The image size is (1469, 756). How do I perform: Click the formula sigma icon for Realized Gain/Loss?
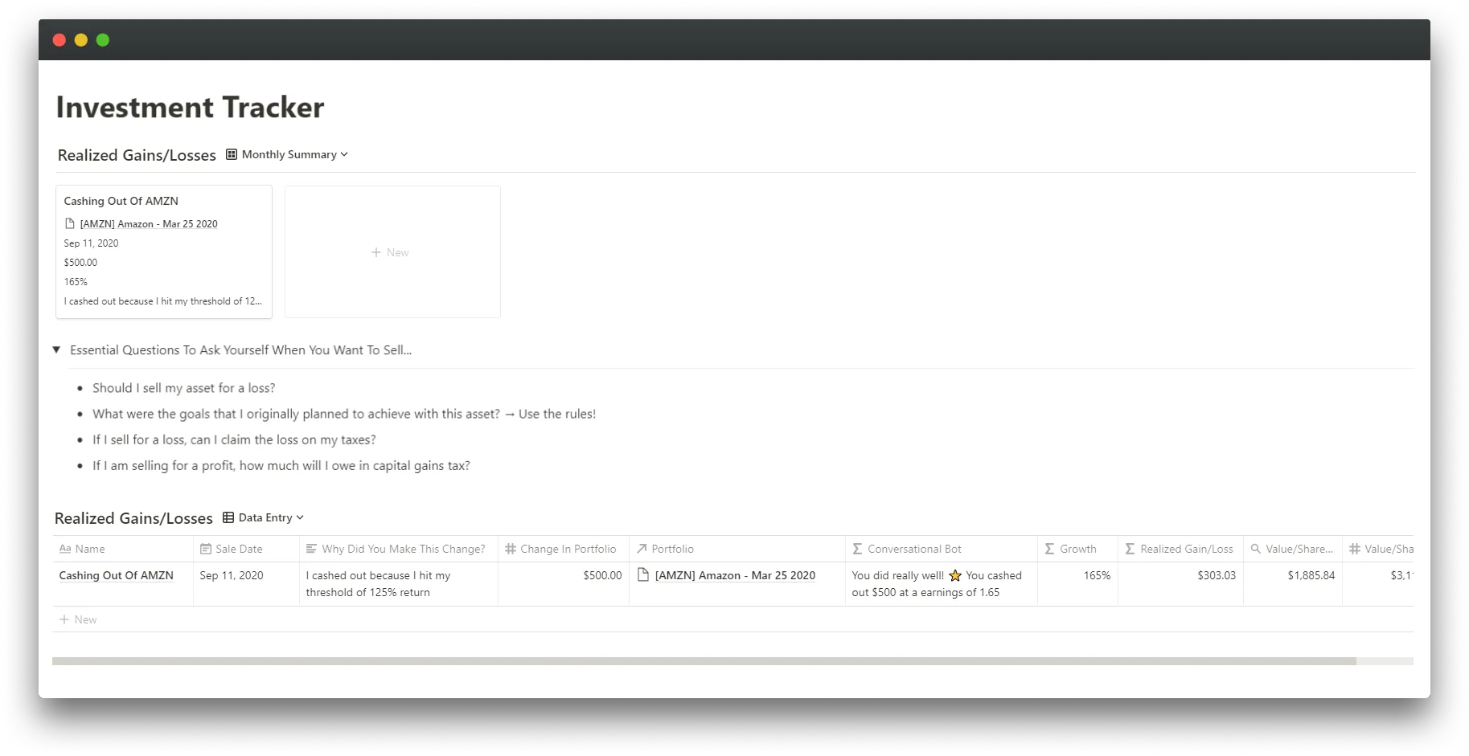[1130, 549]
